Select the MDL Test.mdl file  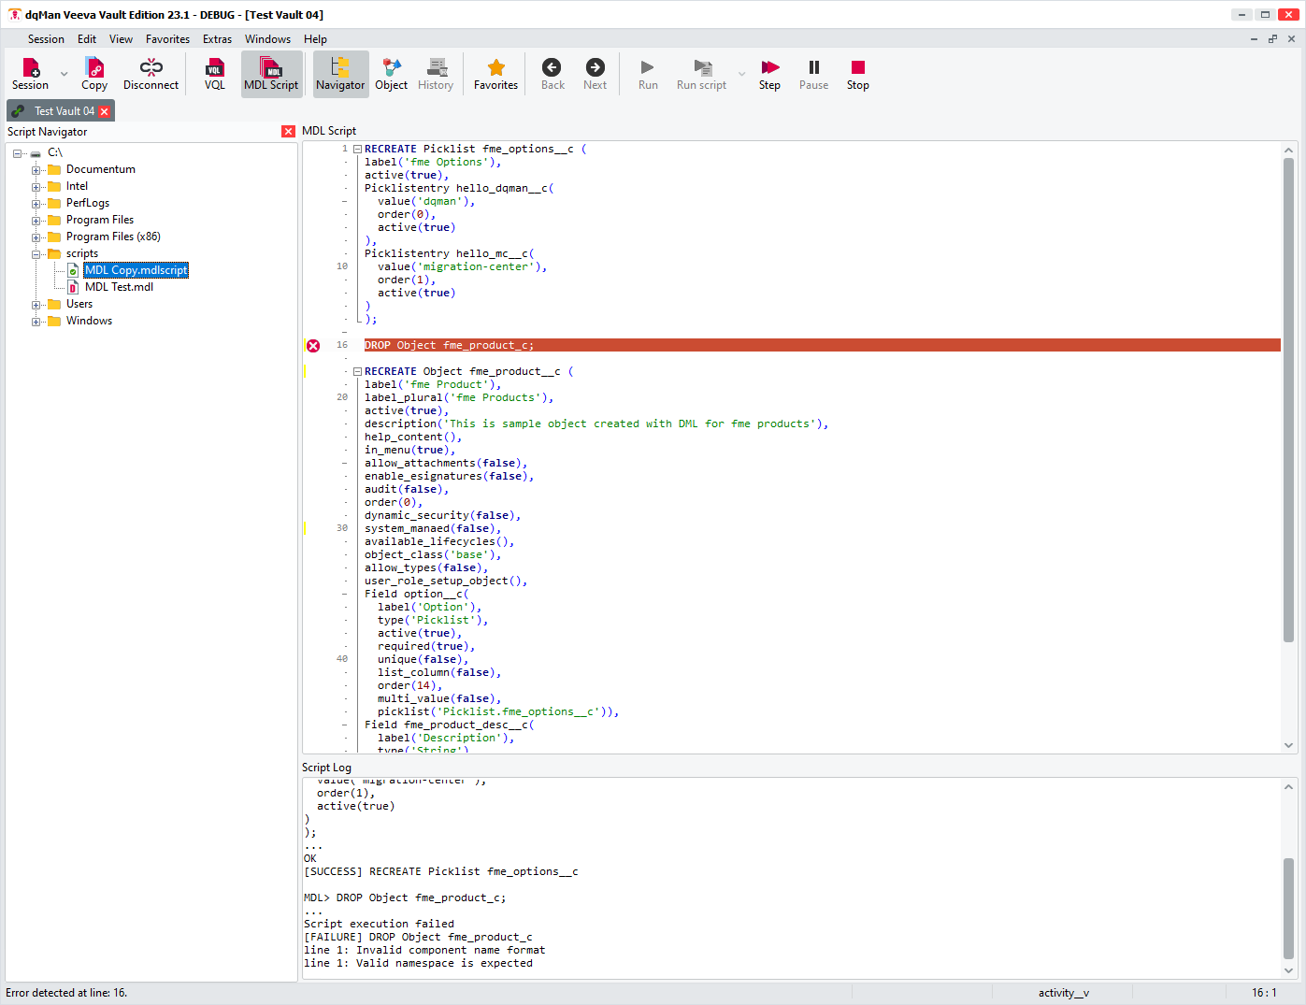[119, 287]
